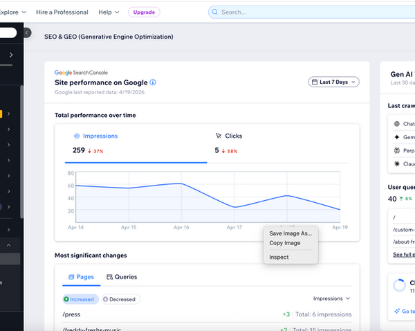Click the ChatGPT crawler icon
The height and width of the screenshot is (331, 415).
[x=397, y=124]
